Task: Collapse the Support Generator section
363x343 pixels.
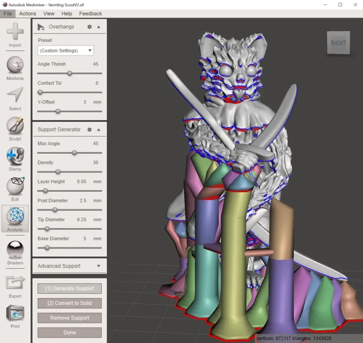Action: pos(98,130)
